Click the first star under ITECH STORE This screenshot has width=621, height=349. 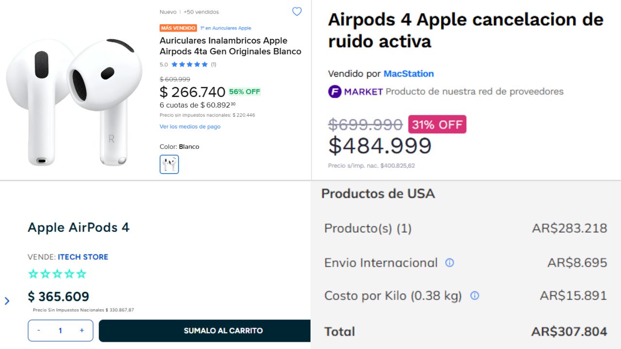pos(33,274)
